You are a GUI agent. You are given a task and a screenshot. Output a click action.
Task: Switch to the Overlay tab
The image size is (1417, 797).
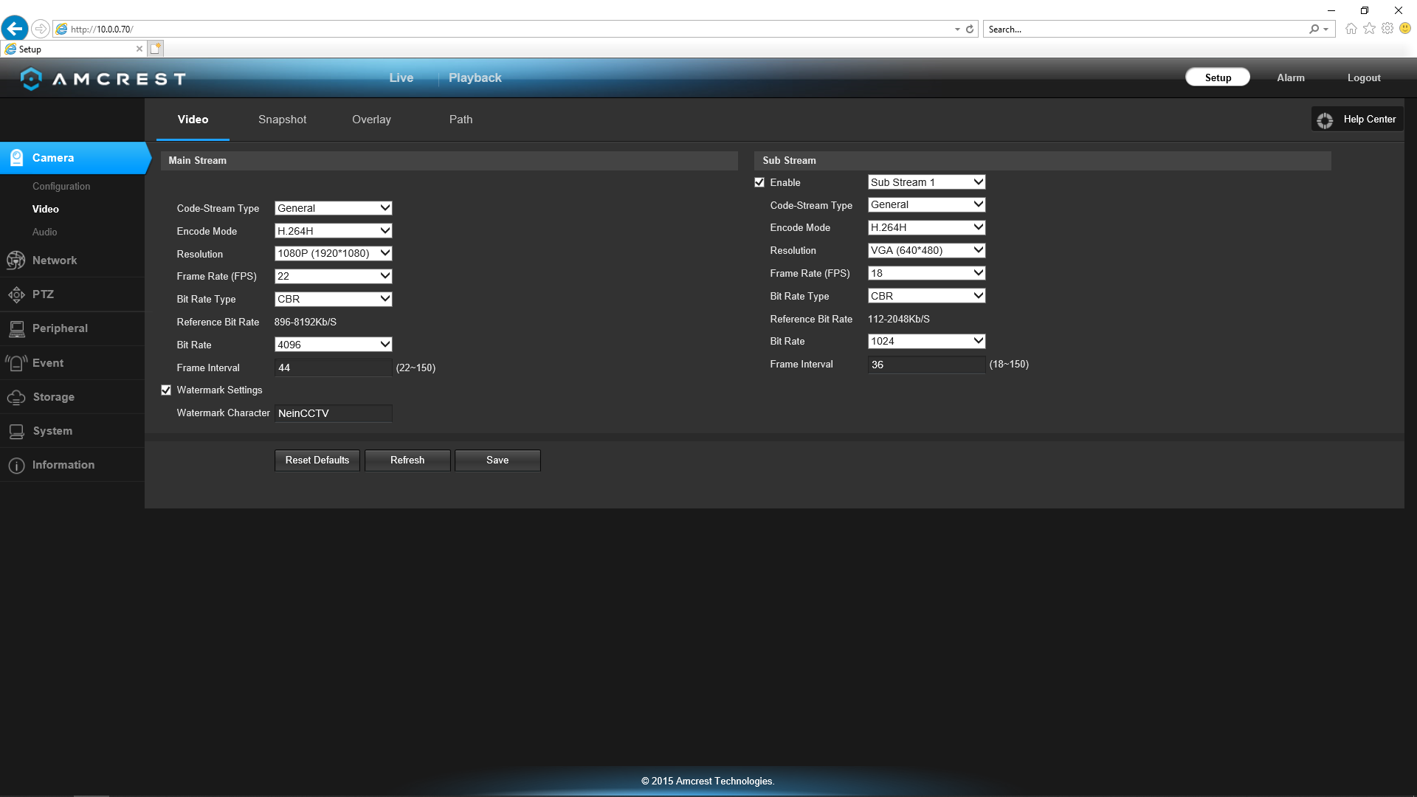pyautogui.click(x=371, y=120)
